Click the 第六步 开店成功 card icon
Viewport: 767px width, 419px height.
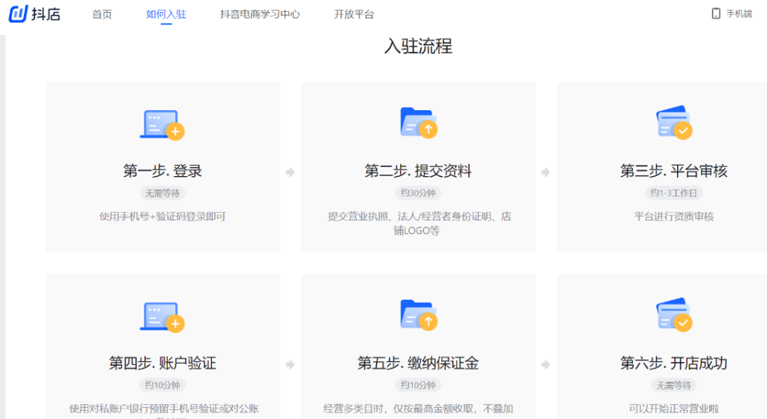[673, 316]
